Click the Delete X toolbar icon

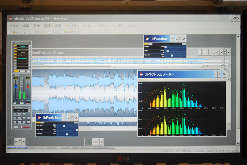(x=36, y=32)
